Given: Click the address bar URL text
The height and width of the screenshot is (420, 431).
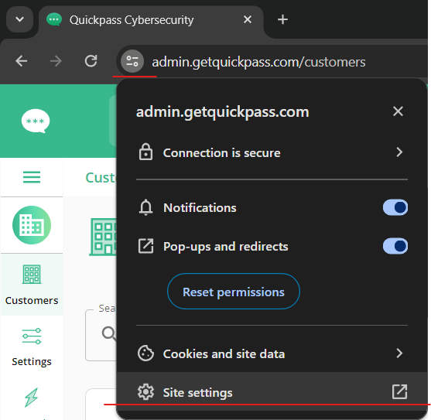Looking at the screenshot, I should click(258, 62).
